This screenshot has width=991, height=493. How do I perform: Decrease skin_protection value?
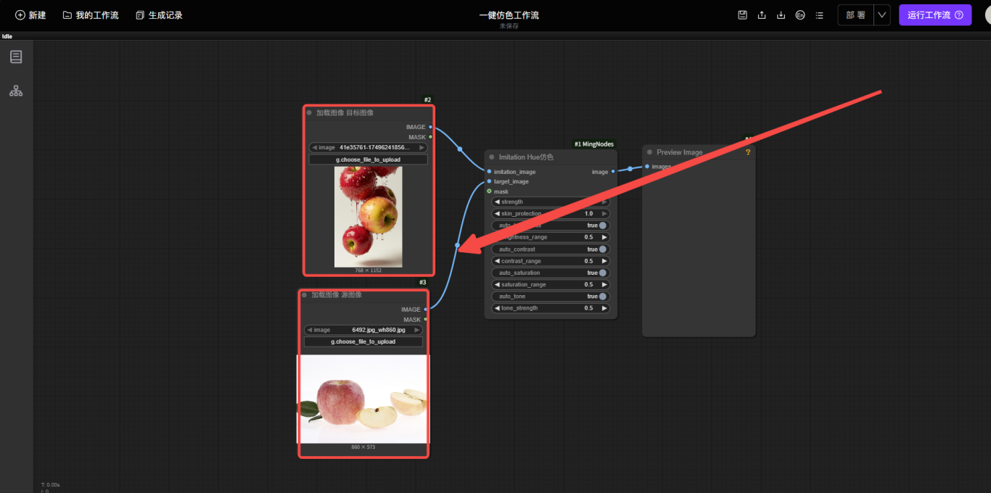tap(497, 214)
